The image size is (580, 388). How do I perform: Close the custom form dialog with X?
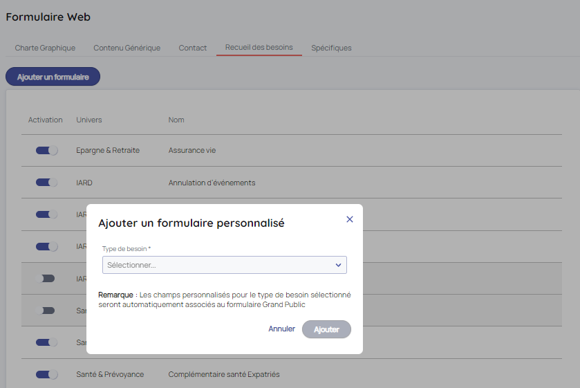click(x=349, y=219)
